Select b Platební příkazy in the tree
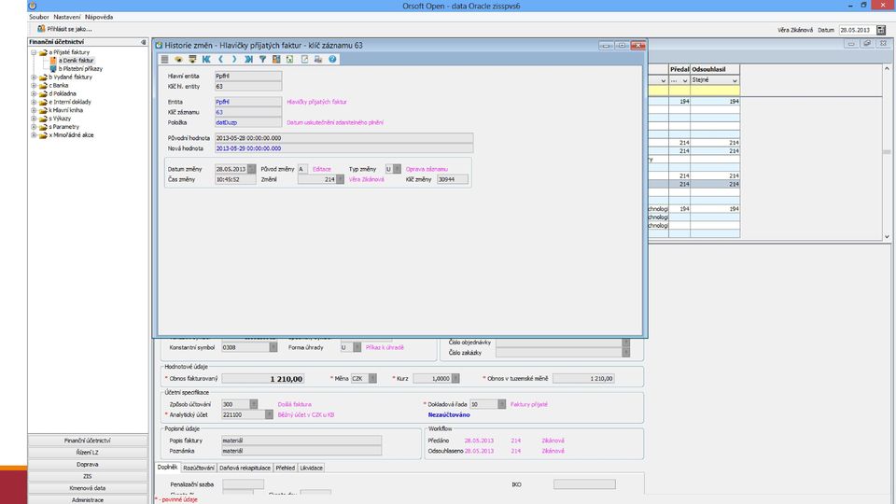Image resolution: width=896 pixels, height=504 pixels. tap(80, 68)
